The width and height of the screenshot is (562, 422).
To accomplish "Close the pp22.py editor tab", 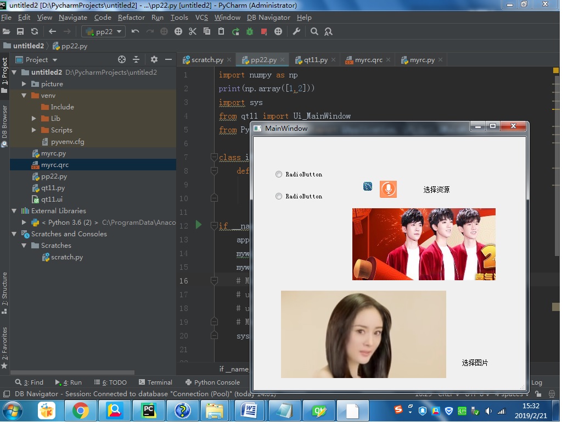I will click(283, 60).
